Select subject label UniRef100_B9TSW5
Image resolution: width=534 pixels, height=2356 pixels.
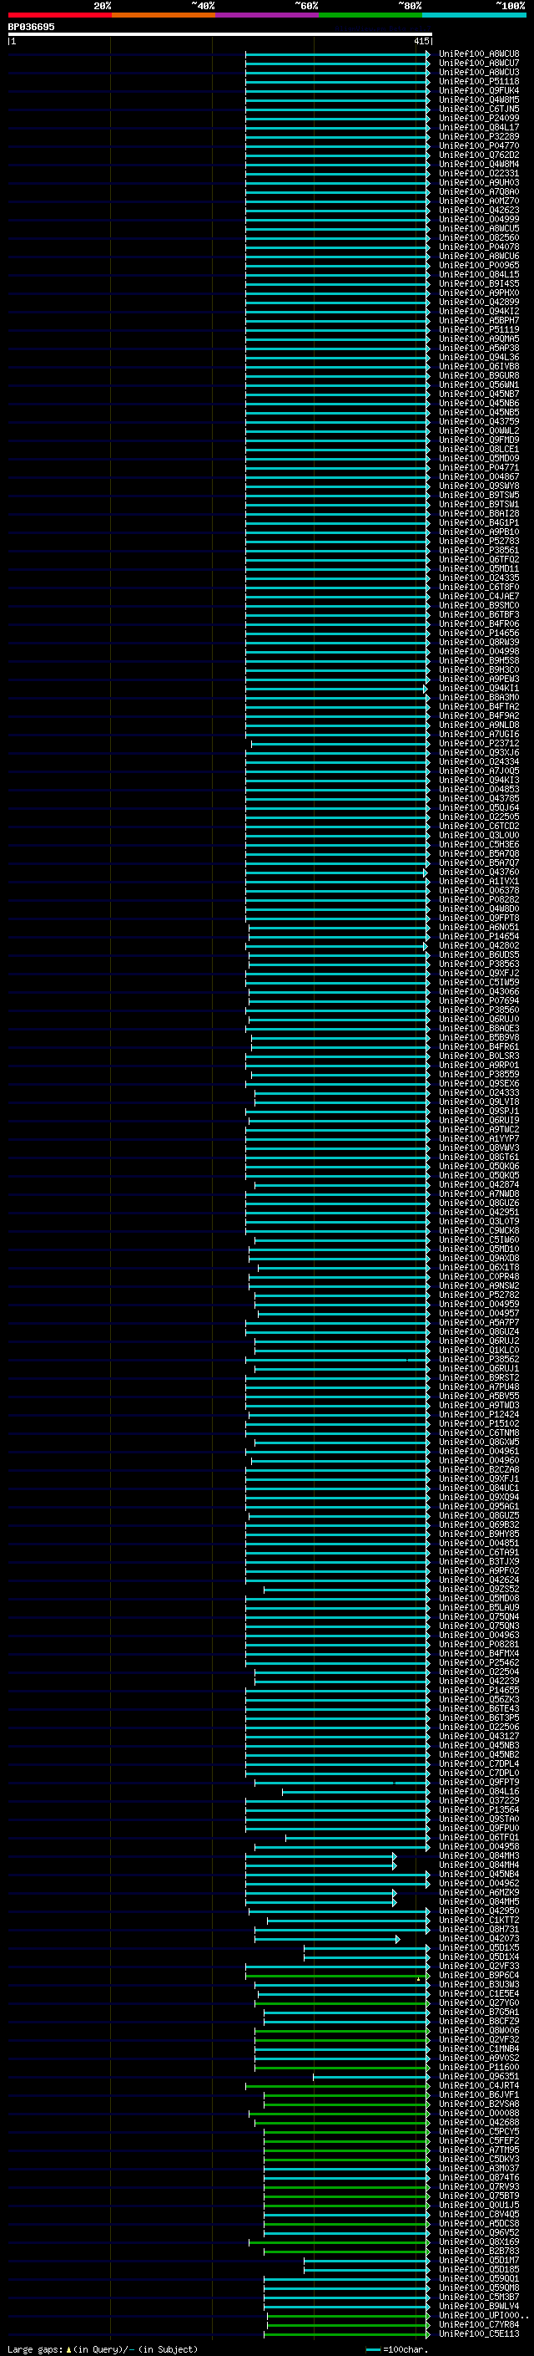(x=479, y=496)
